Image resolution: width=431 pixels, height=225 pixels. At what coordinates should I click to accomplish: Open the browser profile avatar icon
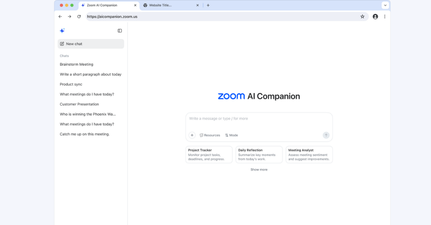pyautogui.click(x=375, y=16)
